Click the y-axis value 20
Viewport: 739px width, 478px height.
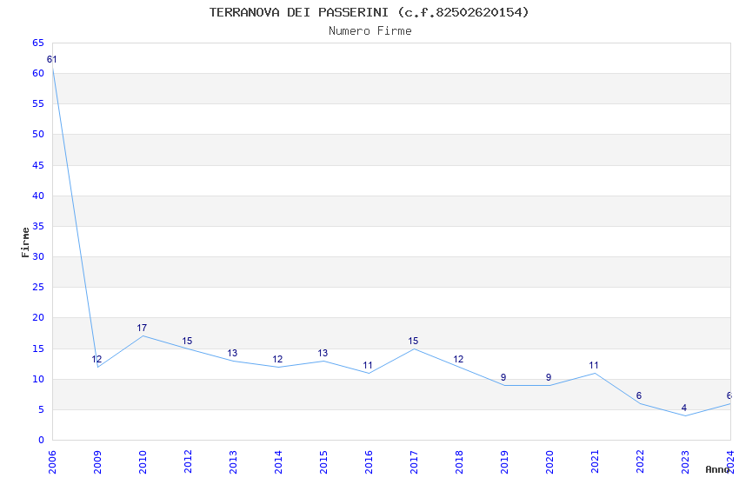(38, 318)
